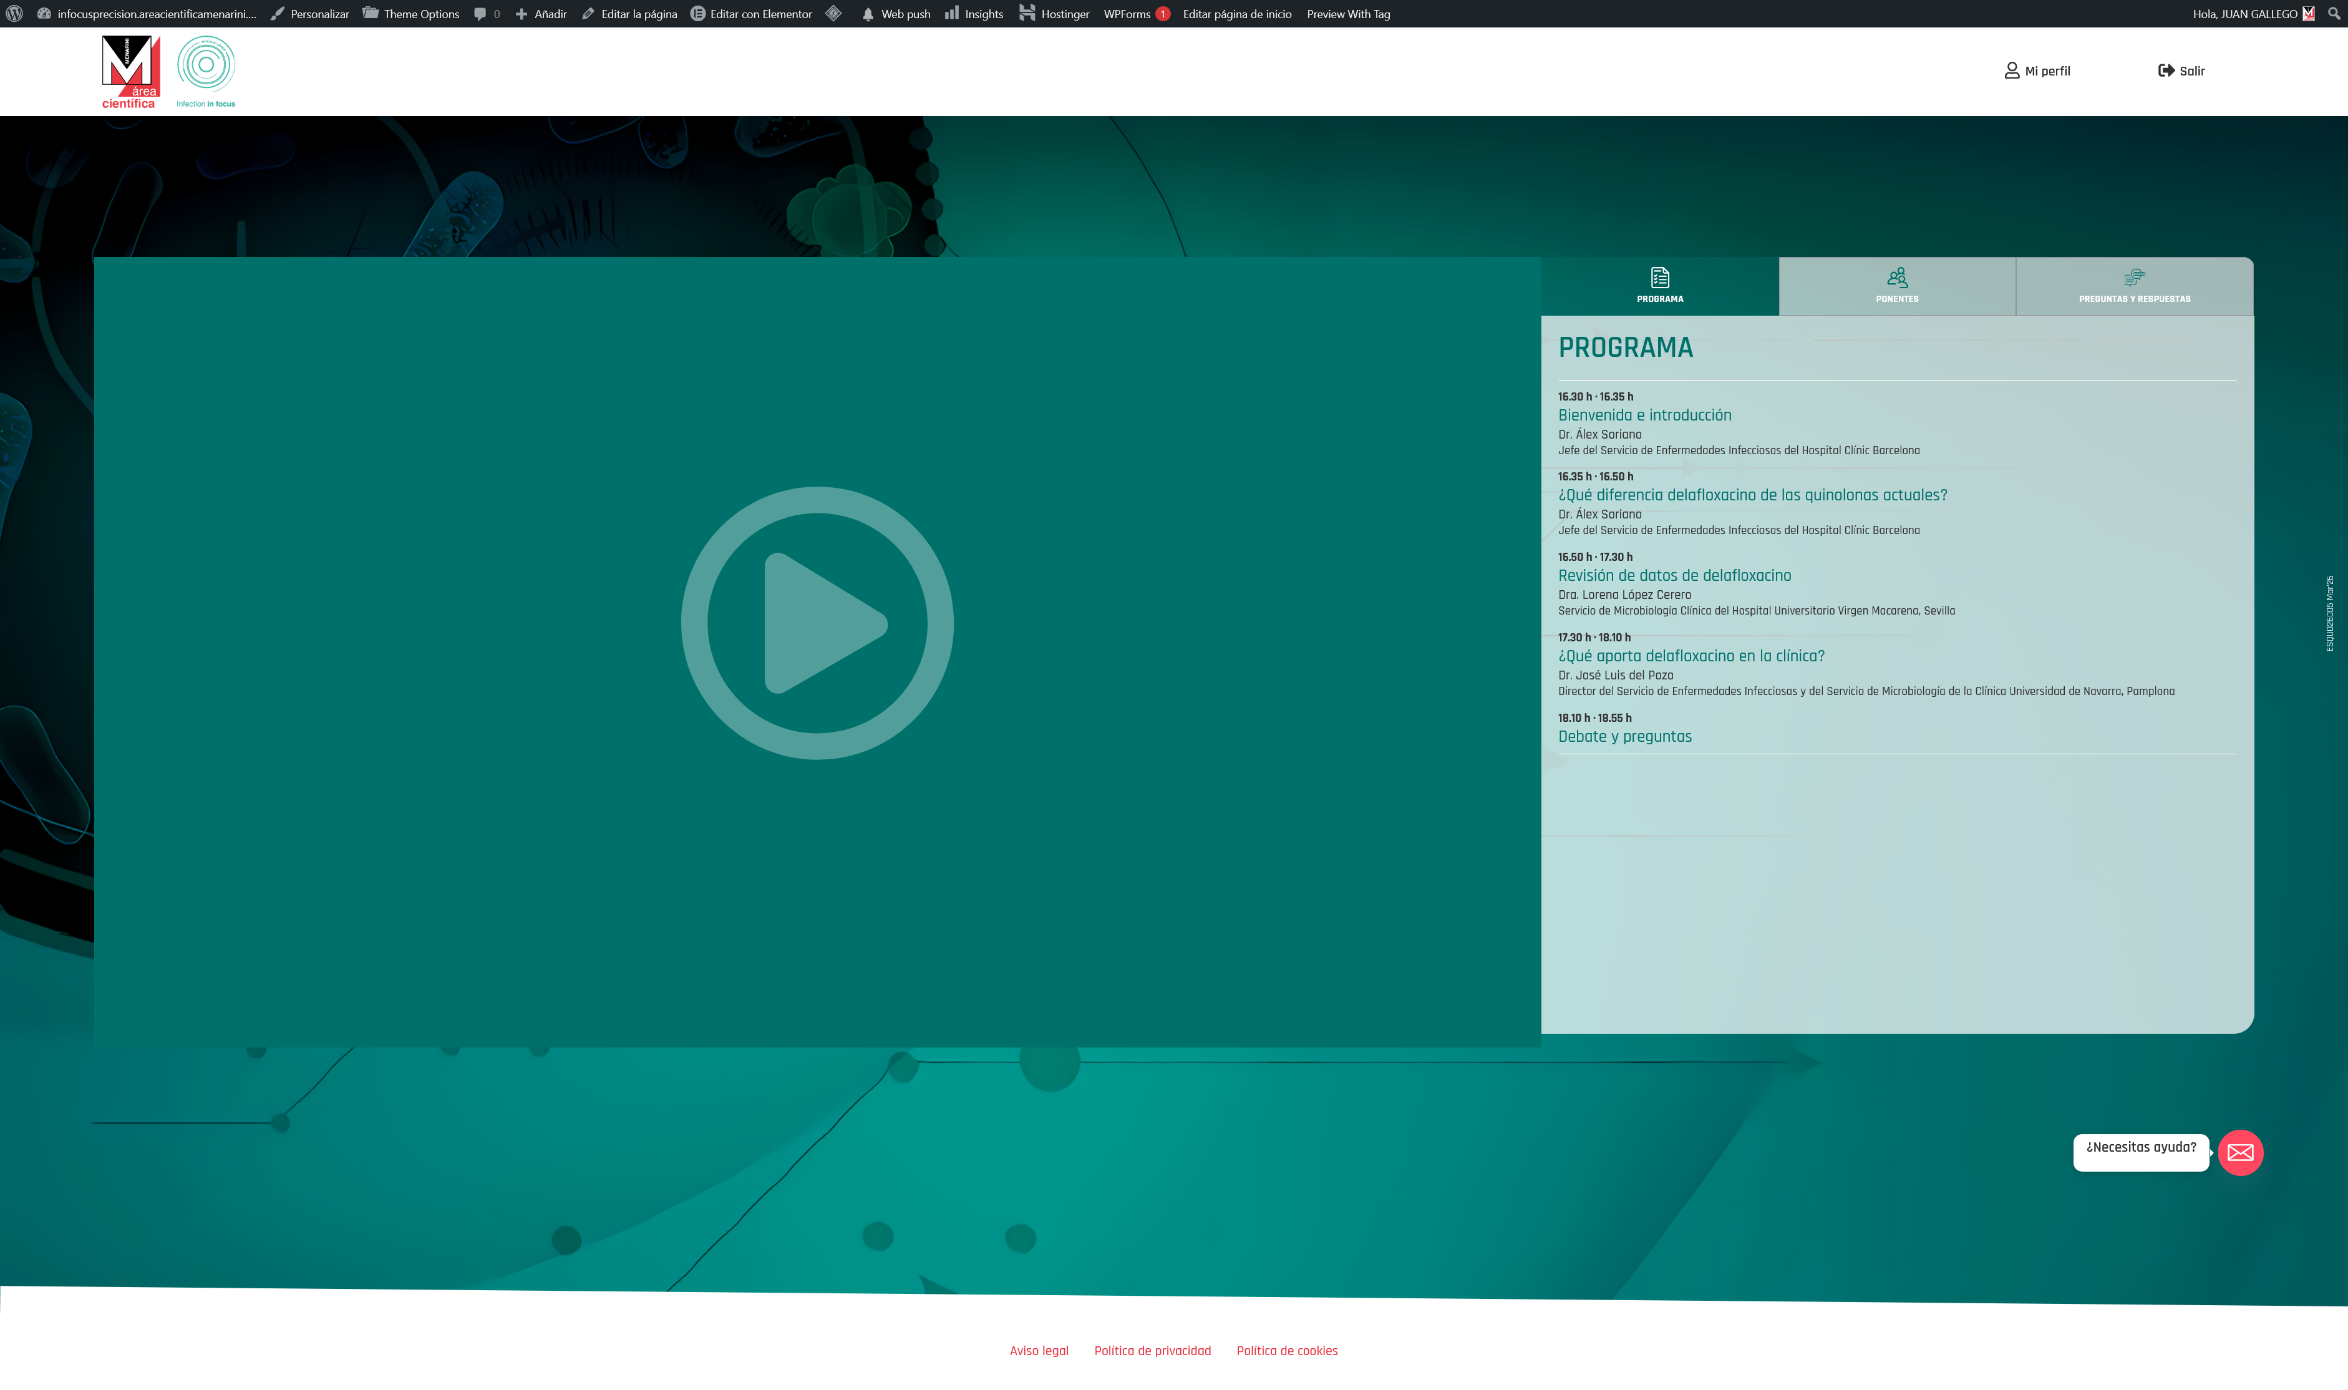The height and width of the screenshot is (1390, 2348).
Task: Open Política de privacidad link
Action: point(1152,1351)
